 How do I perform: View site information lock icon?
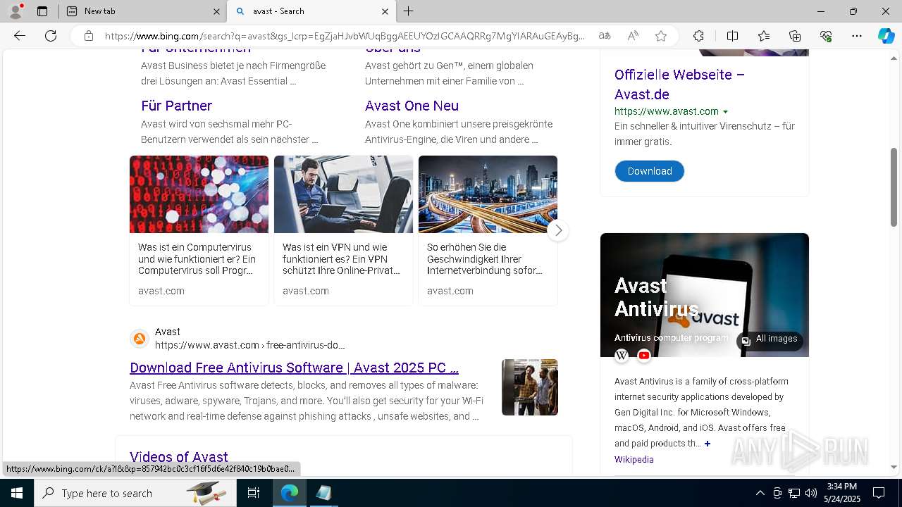89,36
